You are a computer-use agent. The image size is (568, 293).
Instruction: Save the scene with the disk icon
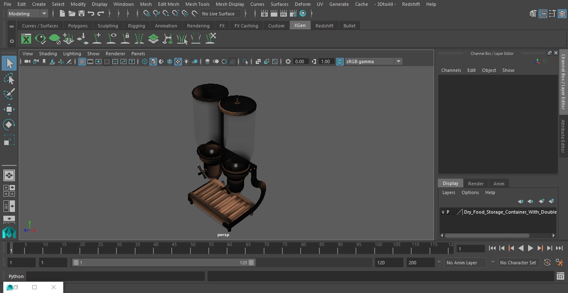[x=81, y=14]
